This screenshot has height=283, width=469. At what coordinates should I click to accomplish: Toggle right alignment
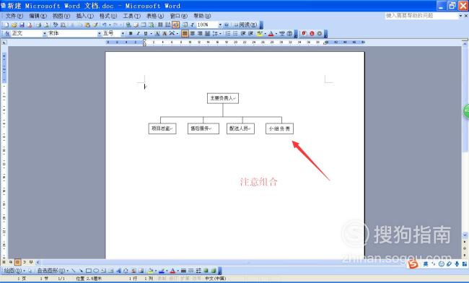200,33
